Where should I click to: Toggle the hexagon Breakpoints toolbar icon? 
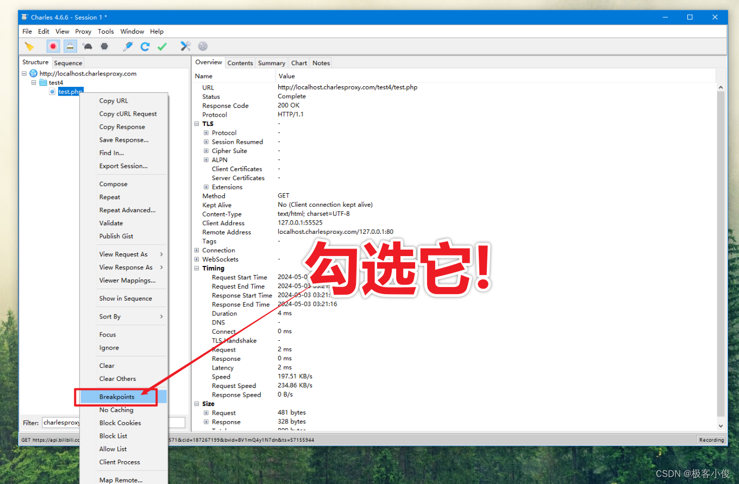click(x=104, y=47)
